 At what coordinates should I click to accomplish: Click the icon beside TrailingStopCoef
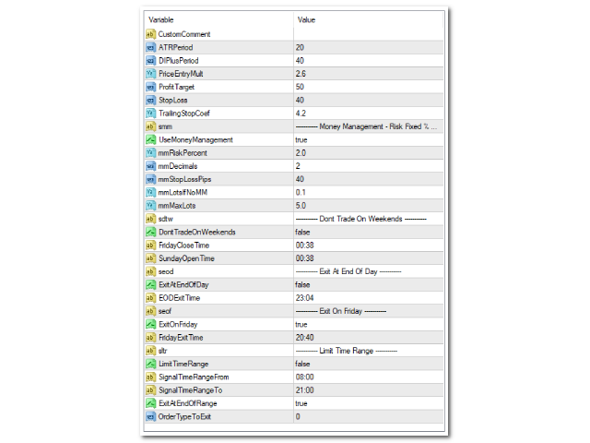150,114
